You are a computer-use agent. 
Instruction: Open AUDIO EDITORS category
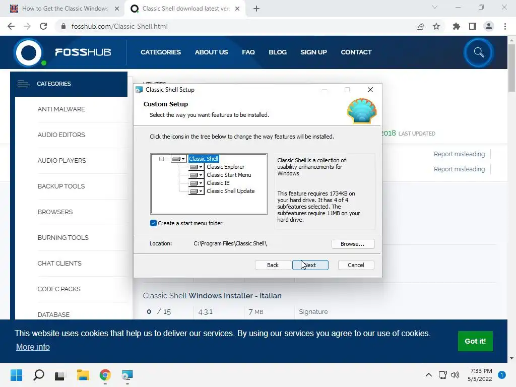pos(61,135)
